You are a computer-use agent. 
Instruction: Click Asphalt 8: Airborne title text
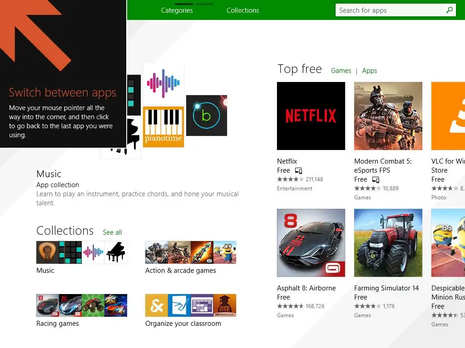pos(307,288)
